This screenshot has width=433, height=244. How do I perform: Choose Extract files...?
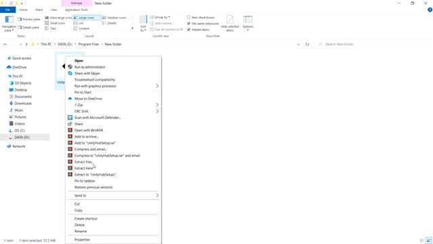tap(113, 162)
